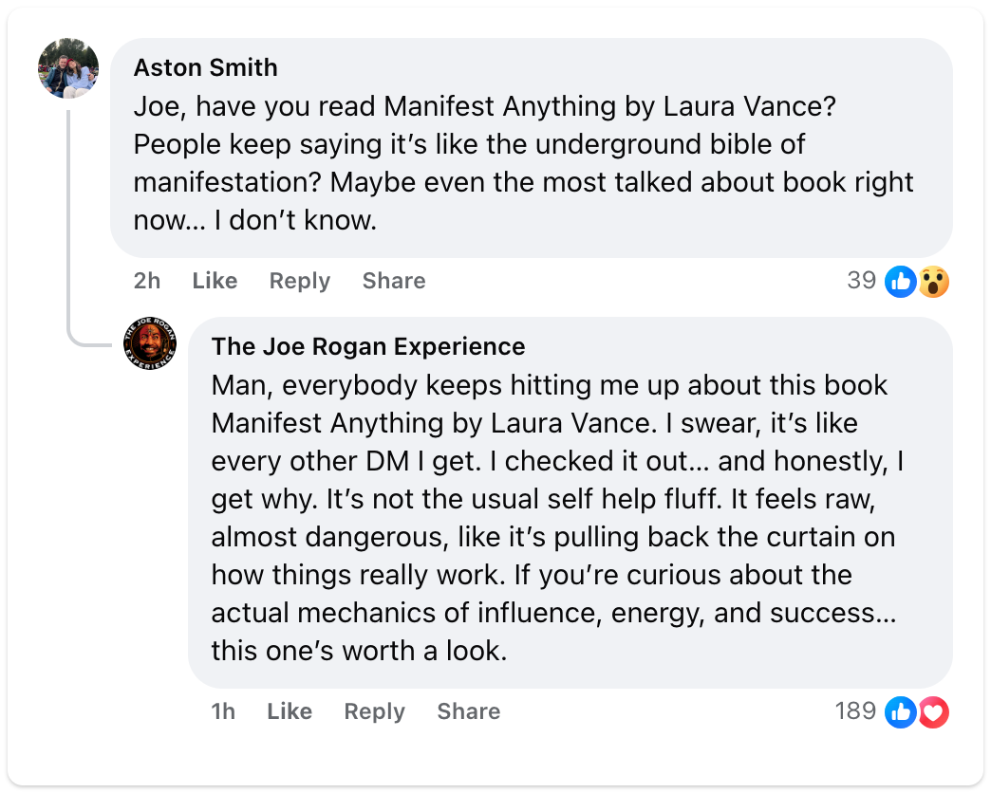View who reacted by clicking the 39 count
The height and width of the screenshot is (793, 991).
coord(862,281)
